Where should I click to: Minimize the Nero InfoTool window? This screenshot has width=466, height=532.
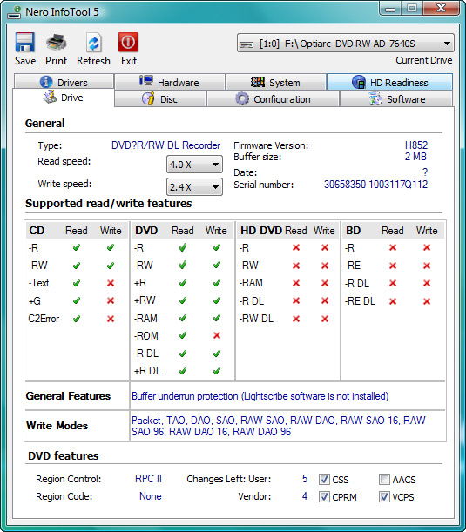tap(390, 8)
